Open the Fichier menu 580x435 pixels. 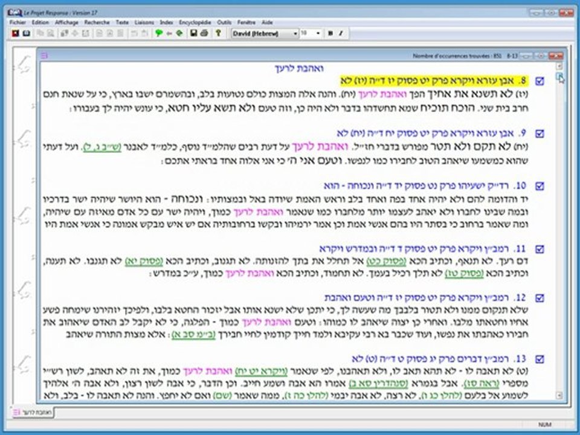coord(18,22)
